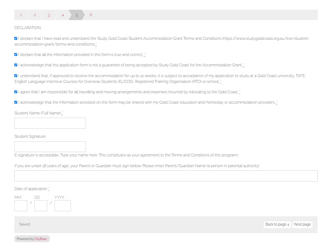Go to step 4 in progress bar
Viewport: 335px width, 245px height.
pyautogui.click(x=63, y=15)
